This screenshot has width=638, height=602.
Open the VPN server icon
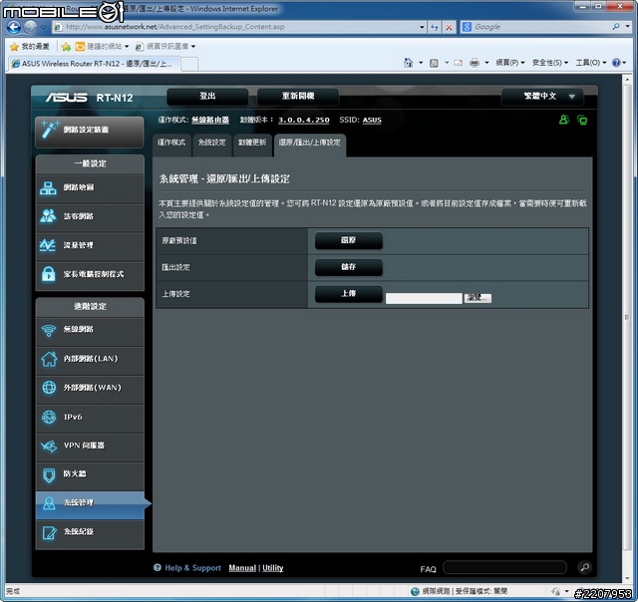(x=49, y=446)
